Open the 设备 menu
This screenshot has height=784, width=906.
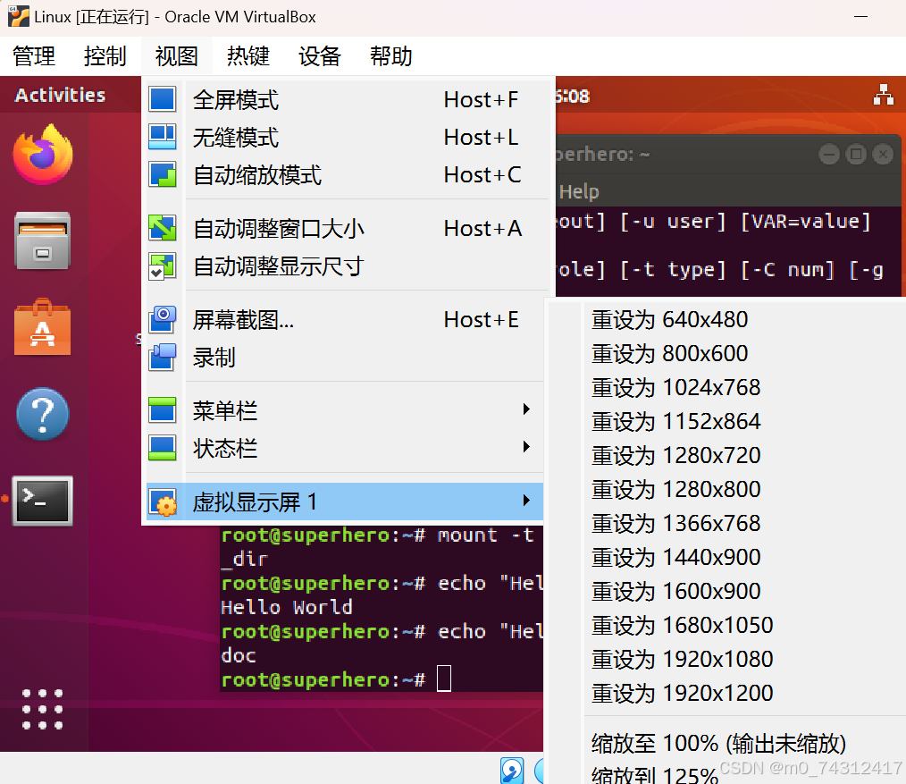click(319, 56)
